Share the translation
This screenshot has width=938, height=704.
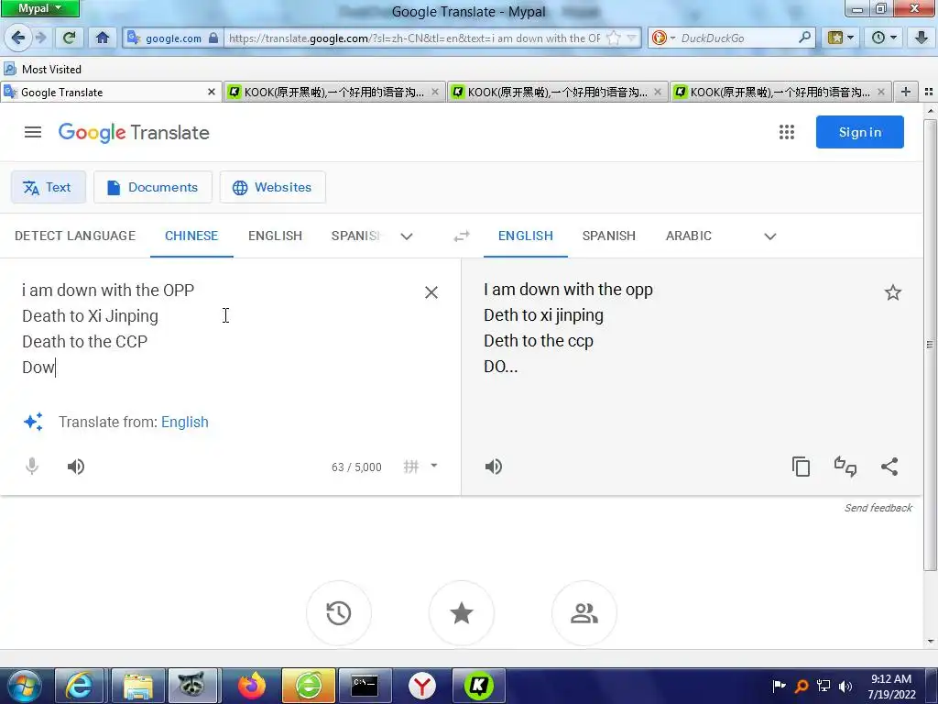(889, 467)
